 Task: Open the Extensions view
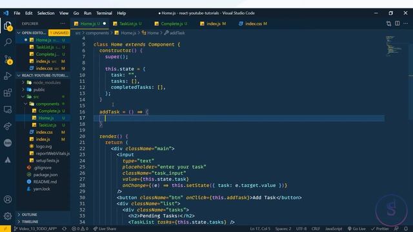8,93
